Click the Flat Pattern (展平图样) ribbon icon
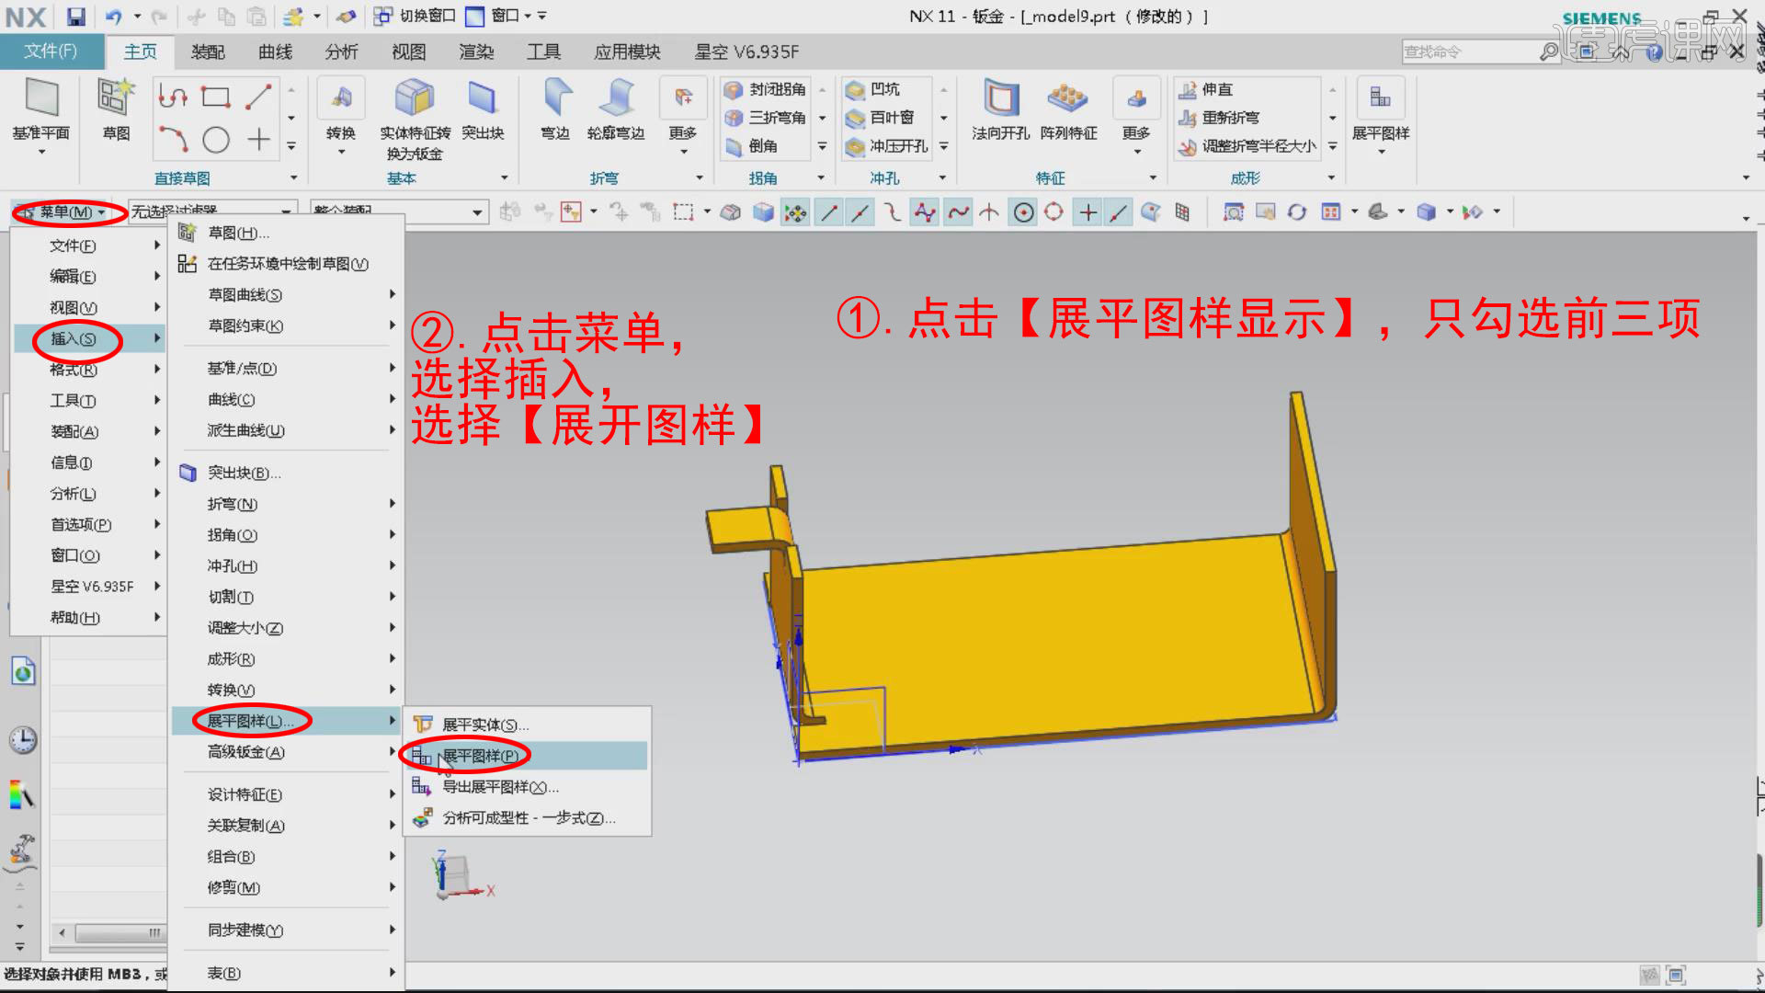This screenshot has height=993, width=1765. pyautogui.click(x=1380, y=97)
